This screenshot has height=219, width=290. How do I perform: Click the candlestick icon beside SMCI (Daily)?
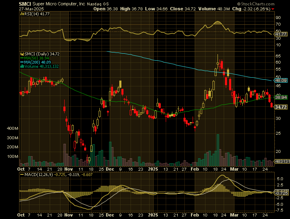pos(22,54)
